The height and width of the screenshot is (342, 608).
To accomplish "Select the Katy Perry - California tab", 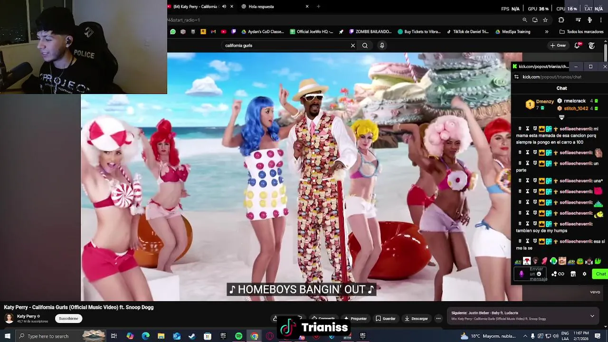I will pos(195,7).
